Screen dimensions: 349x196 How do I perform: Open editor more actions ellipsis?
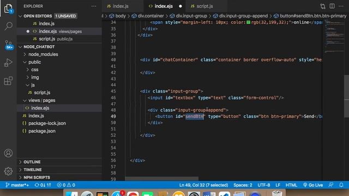coord(341,6)
